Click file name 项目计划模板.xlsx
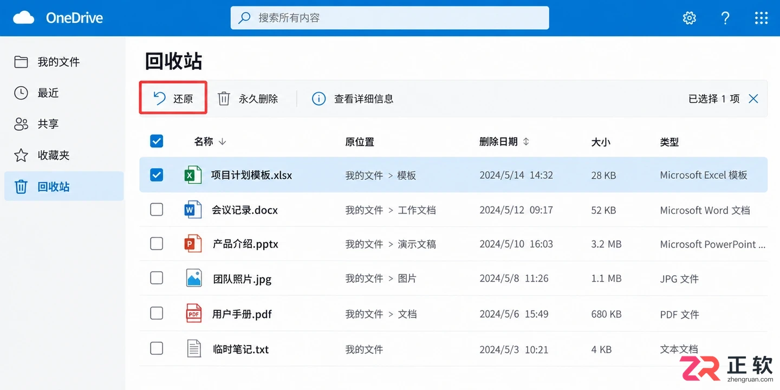 pos(251,175)
